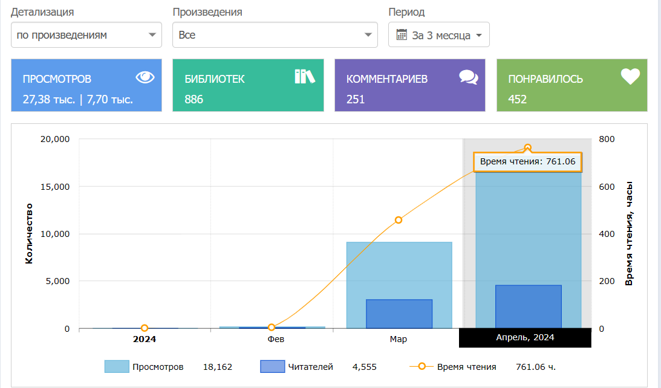Click the Комментариев 251 card
661x388 pixels.
click(x=409, y=85)
